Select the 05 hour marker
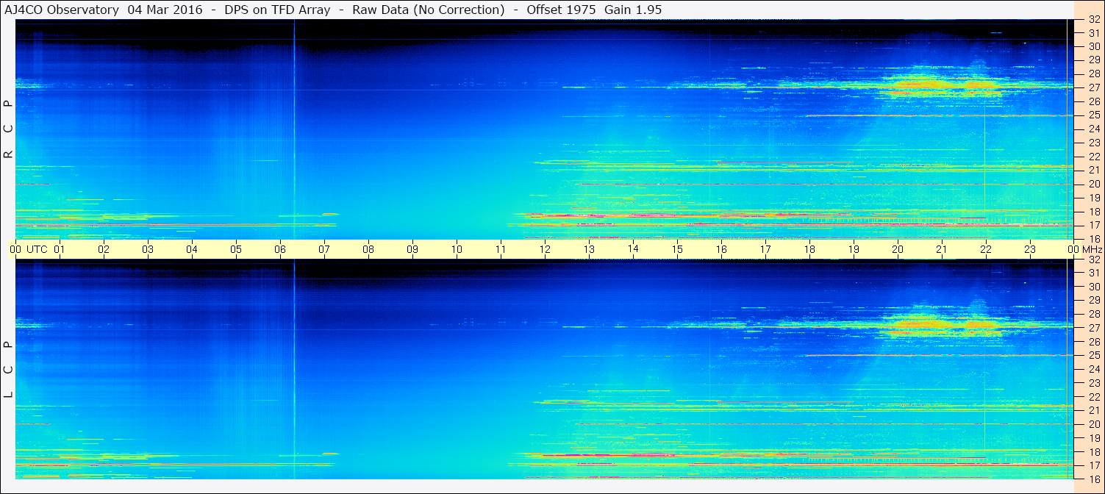The height and width of the screenshot is (494, 1105). coord(236,249)
